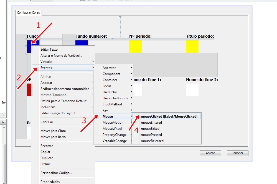The image size is (277, 184).
Task: Expand the Hierarchy events submenu
Action: tap(113, 92)
